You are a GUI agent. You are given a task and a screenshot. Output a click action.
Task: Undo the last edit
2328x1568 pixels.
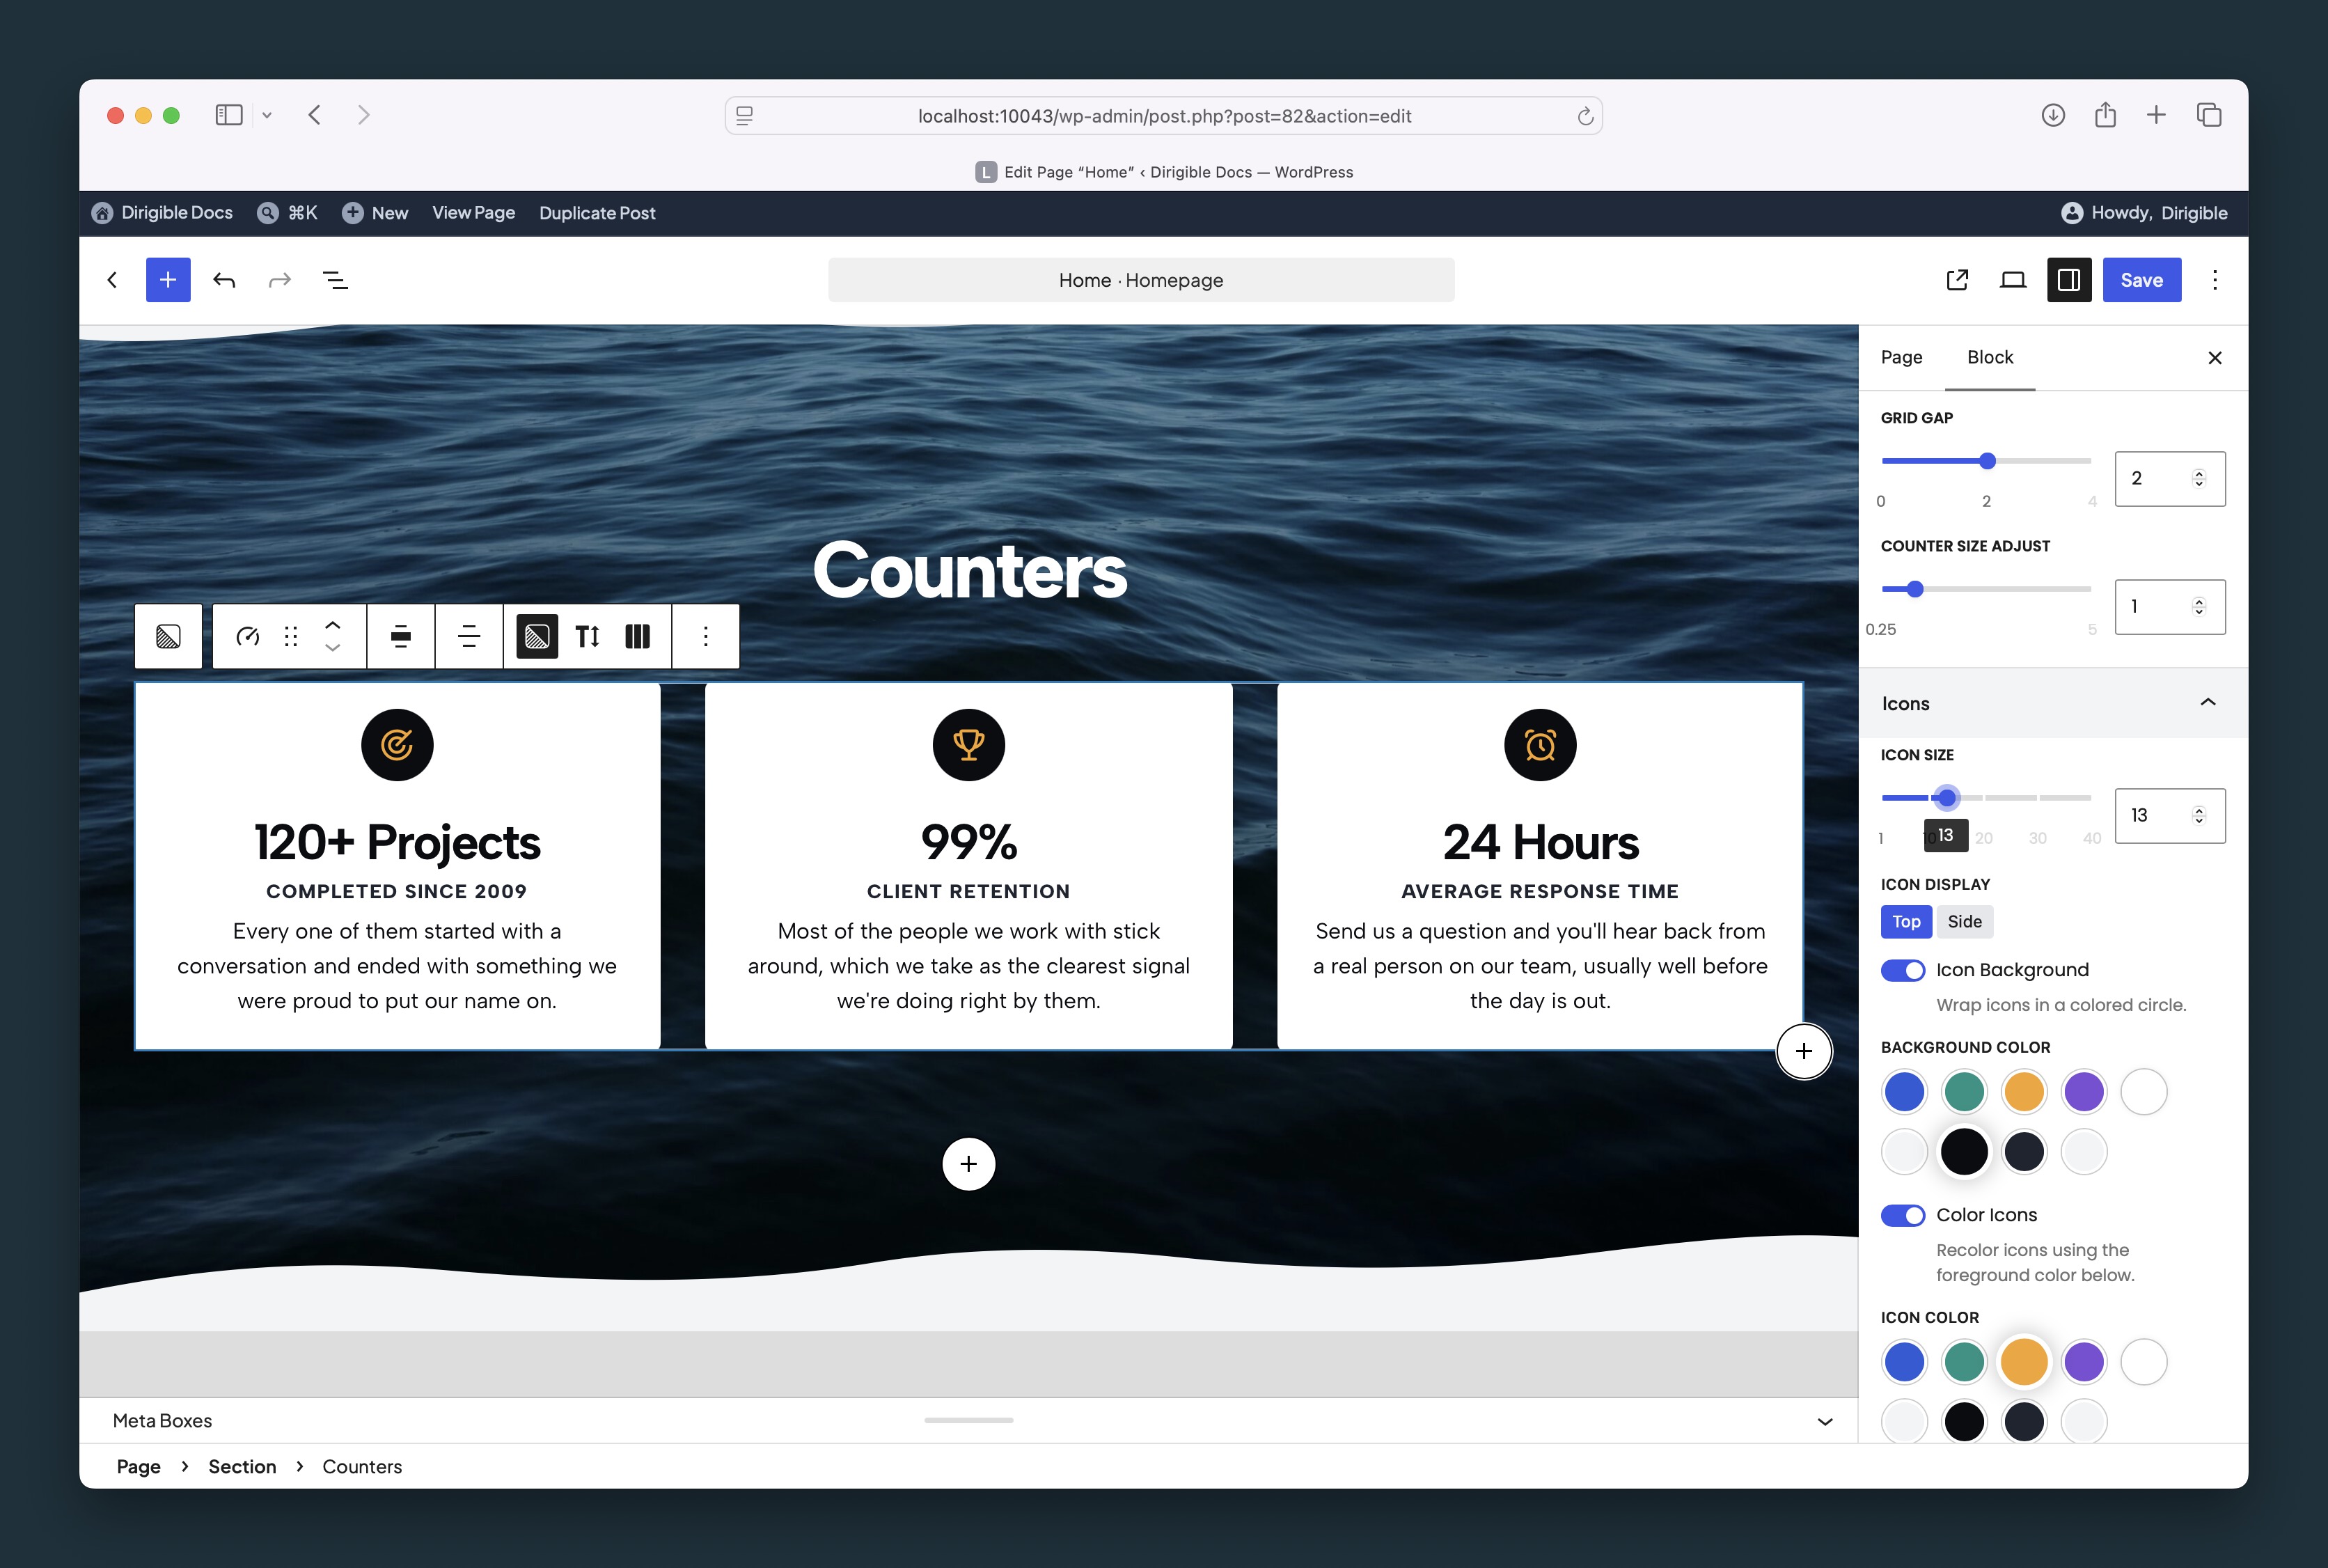tap(224, 280)
